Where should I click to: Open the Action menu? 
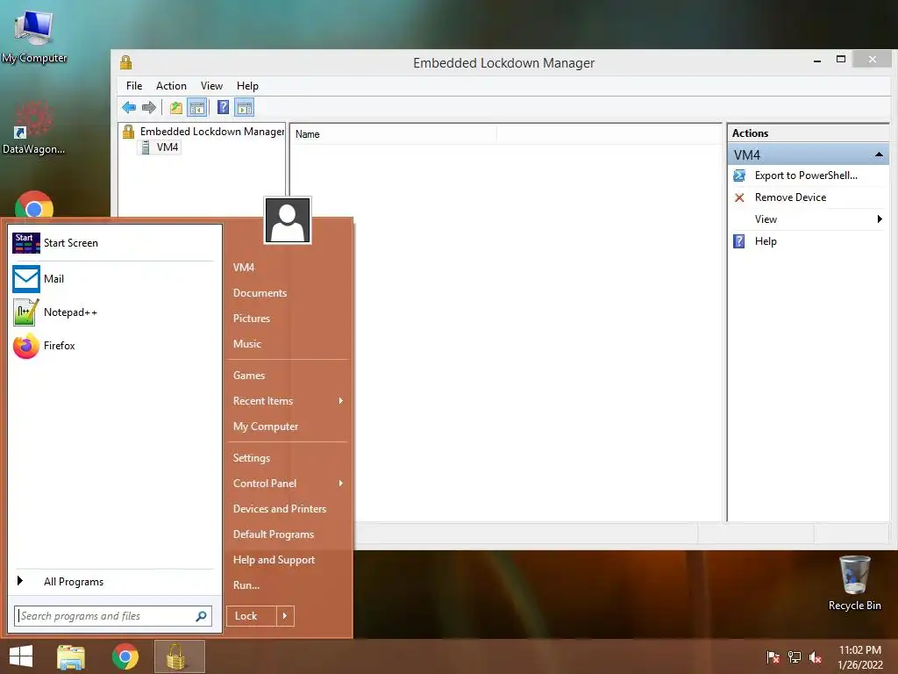tap(171, 86)
